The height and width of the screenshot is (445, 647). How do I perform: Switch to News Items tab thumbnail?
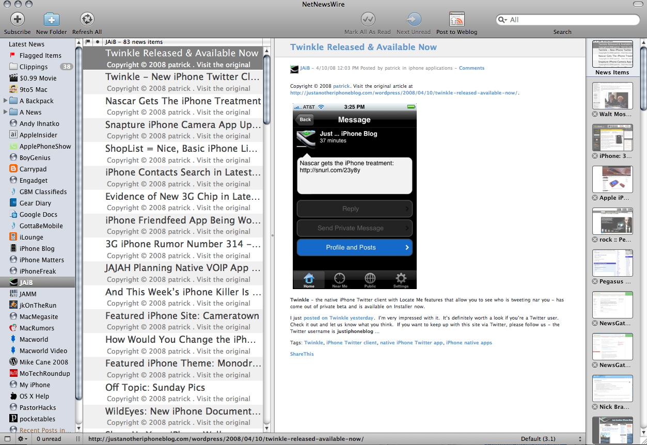(612, 54)
